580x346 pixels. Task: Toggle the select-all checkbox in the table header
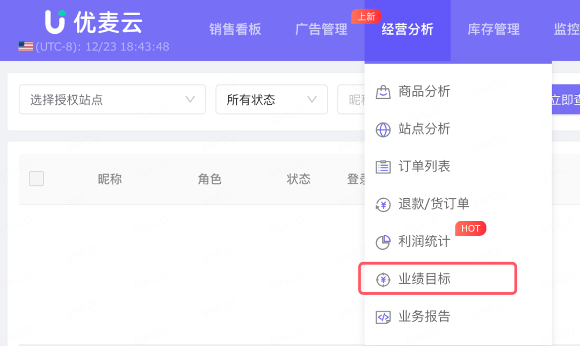(37, 178)
